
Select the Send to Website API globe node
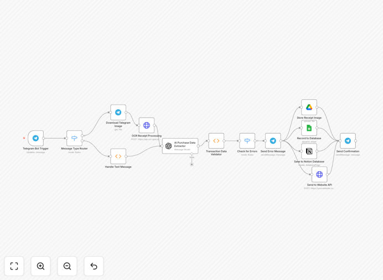click(x=319, y=175)
